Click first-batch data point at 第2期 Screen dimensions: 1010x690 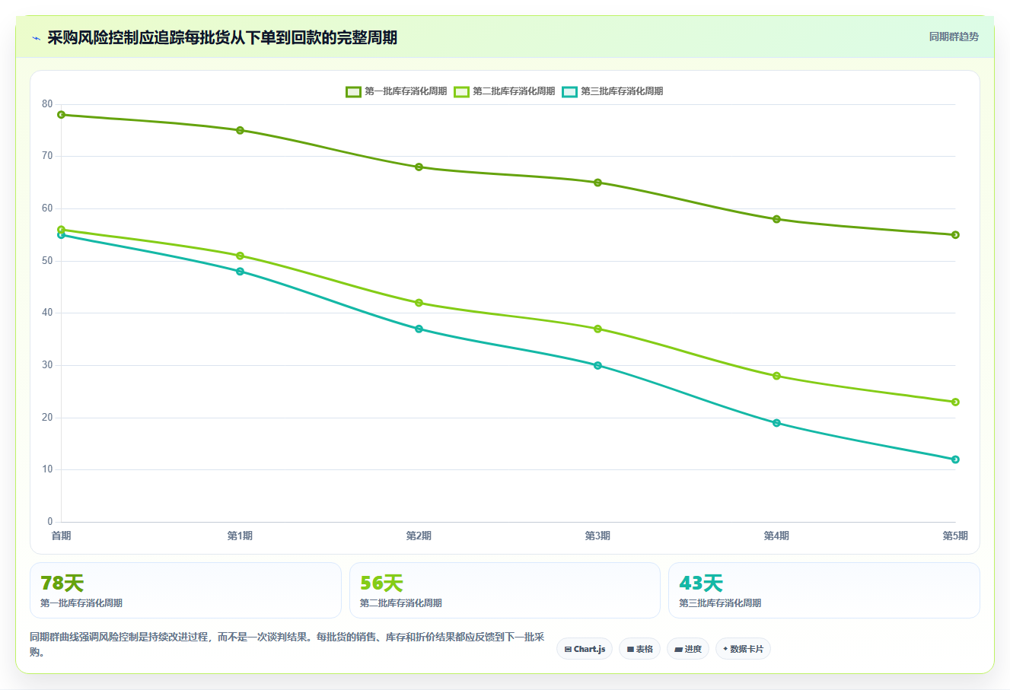point(419,167)
